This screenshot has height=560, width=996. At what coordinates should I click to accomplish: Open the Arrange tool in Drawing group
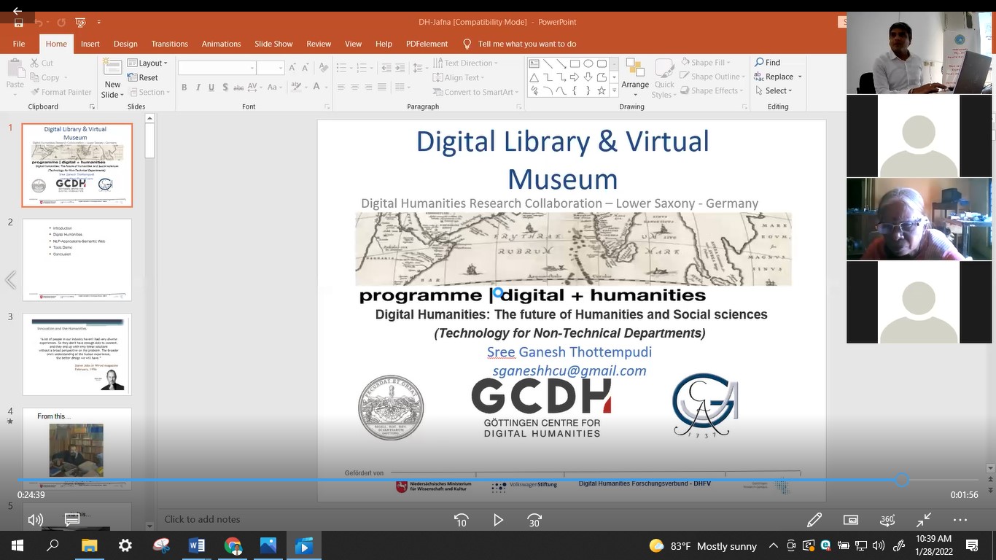(635, 77)
